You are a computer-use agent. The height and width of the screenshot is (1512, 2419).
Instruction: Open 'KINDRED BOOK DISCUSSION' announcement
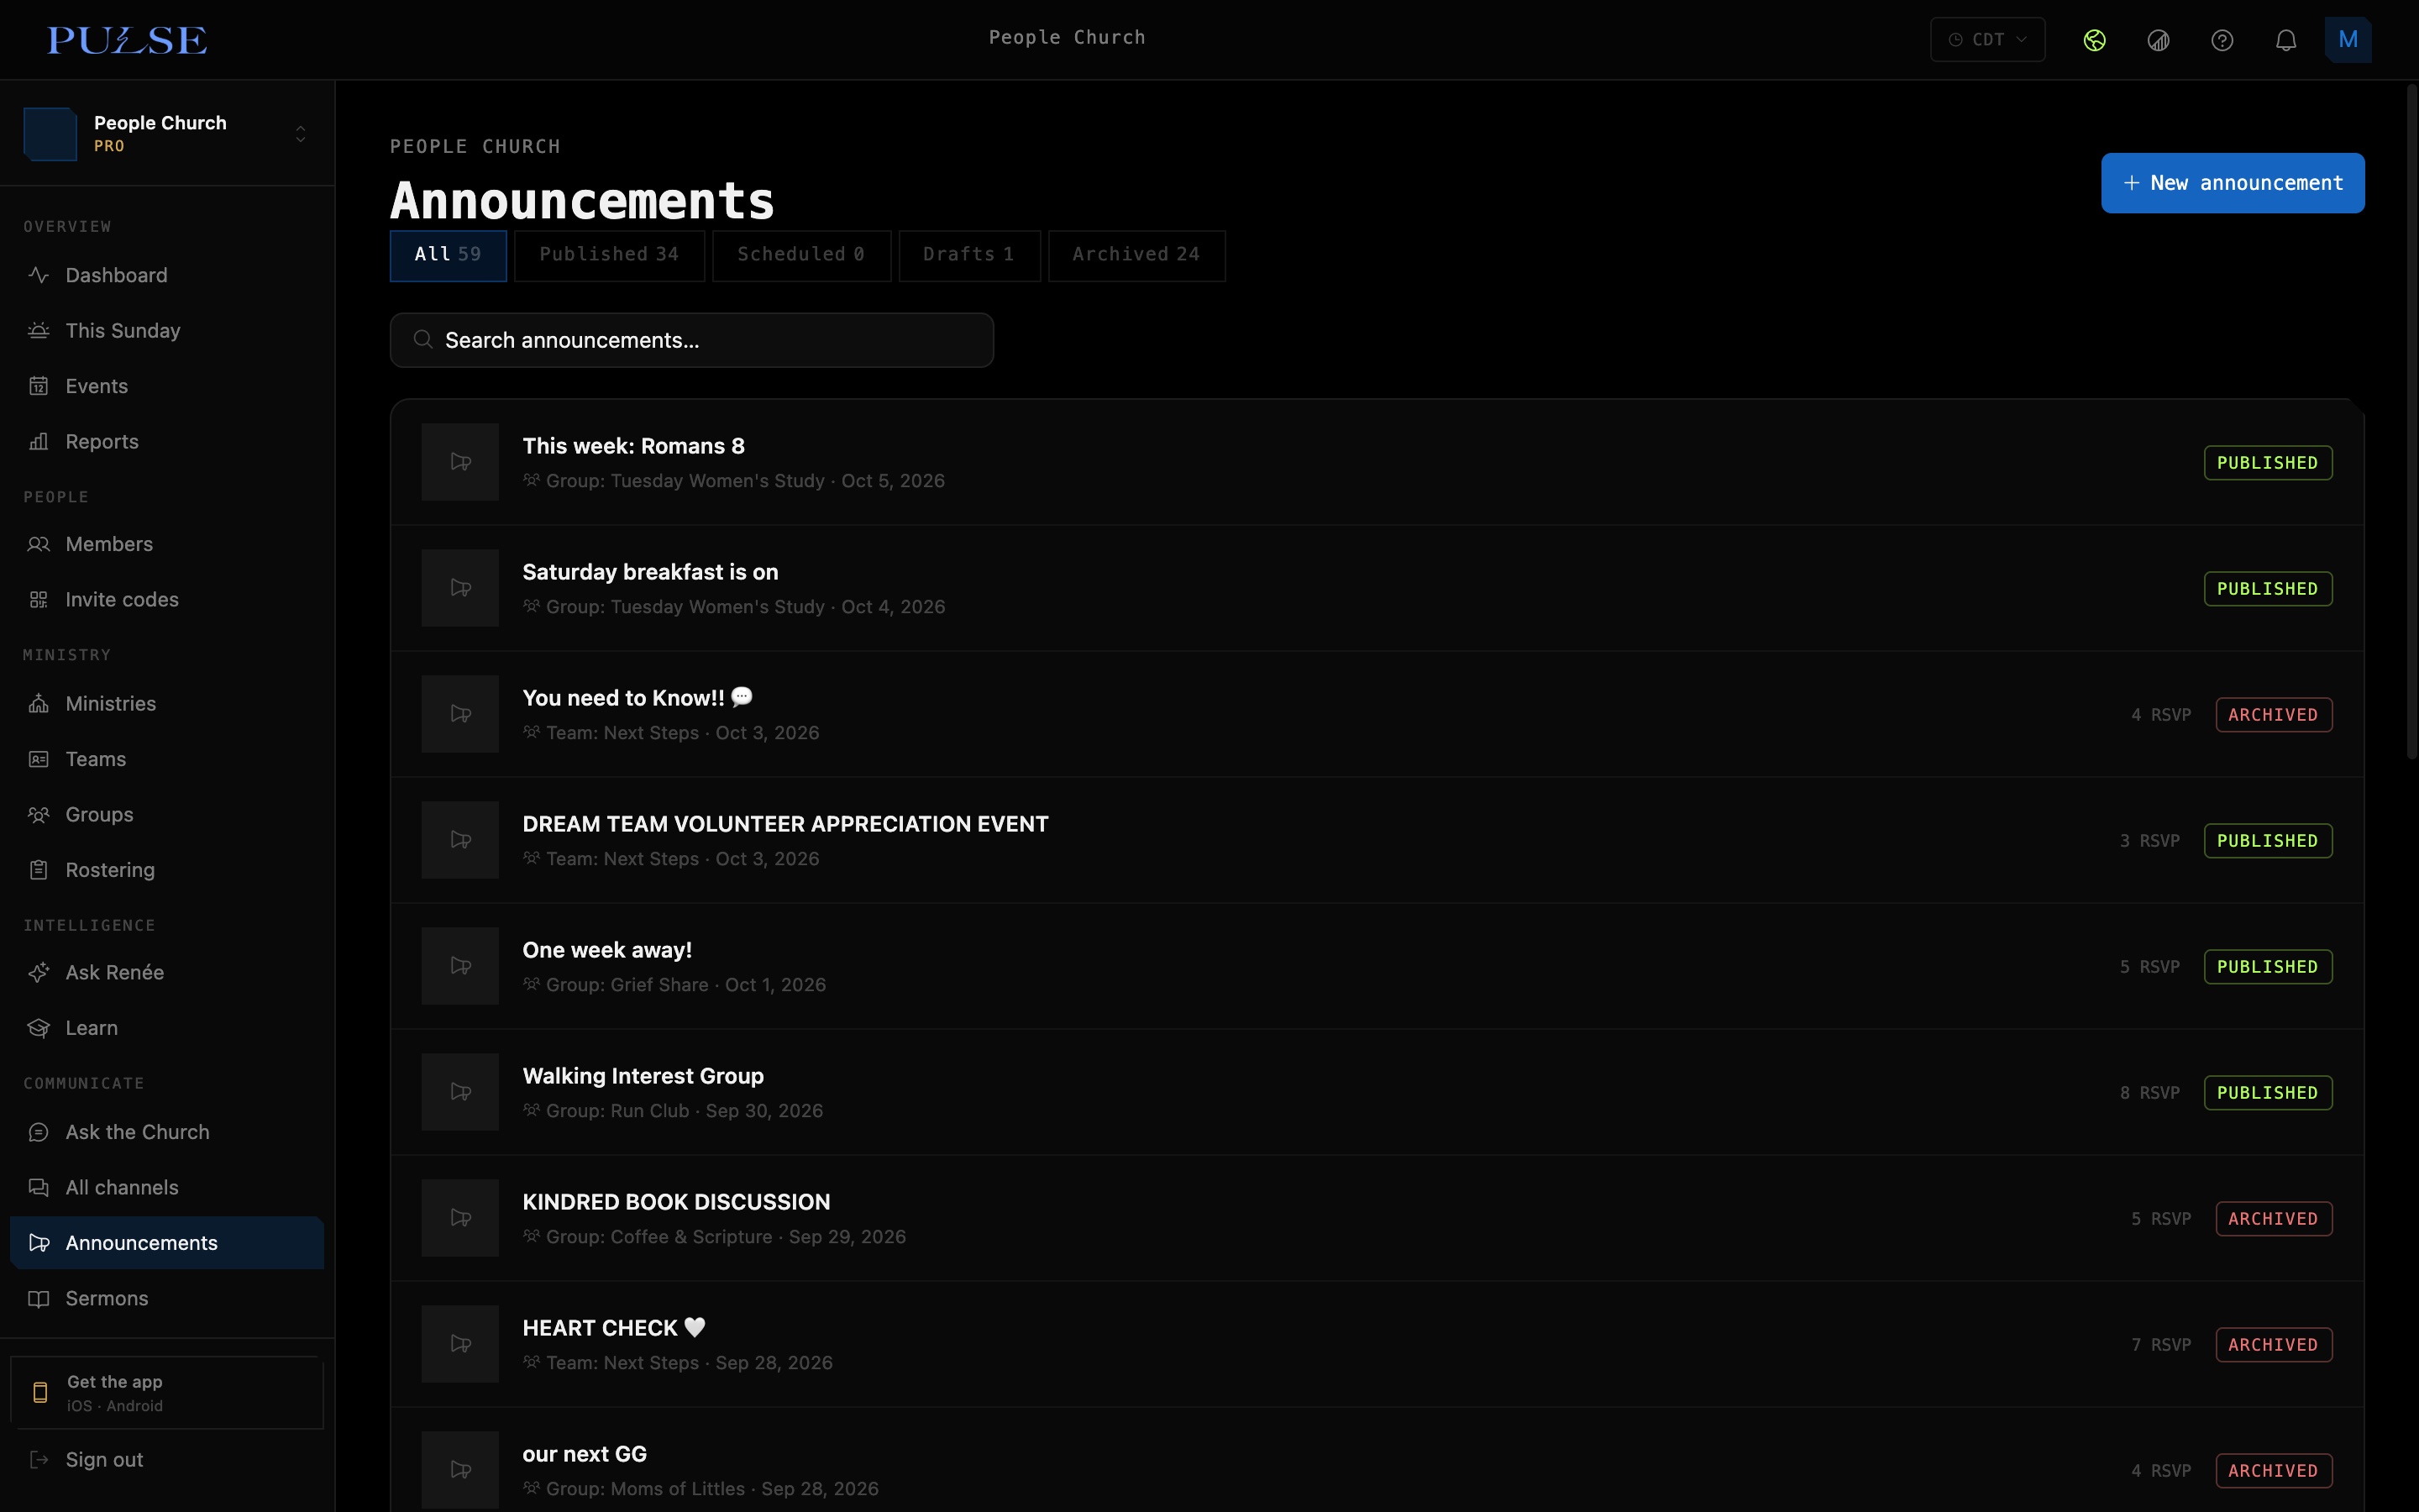(x=1377, y=1218)
